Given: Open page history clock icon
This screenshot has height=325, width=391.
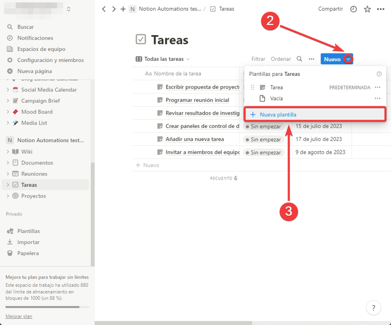Looking at the screenshot, I should pos(353,9).
